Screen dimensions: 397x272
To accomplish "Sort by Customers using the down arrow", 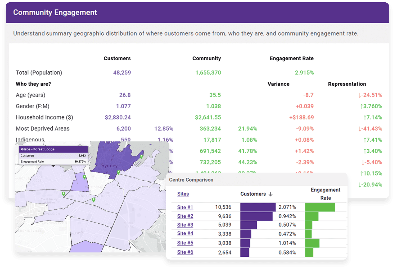I will coord(270,194).
